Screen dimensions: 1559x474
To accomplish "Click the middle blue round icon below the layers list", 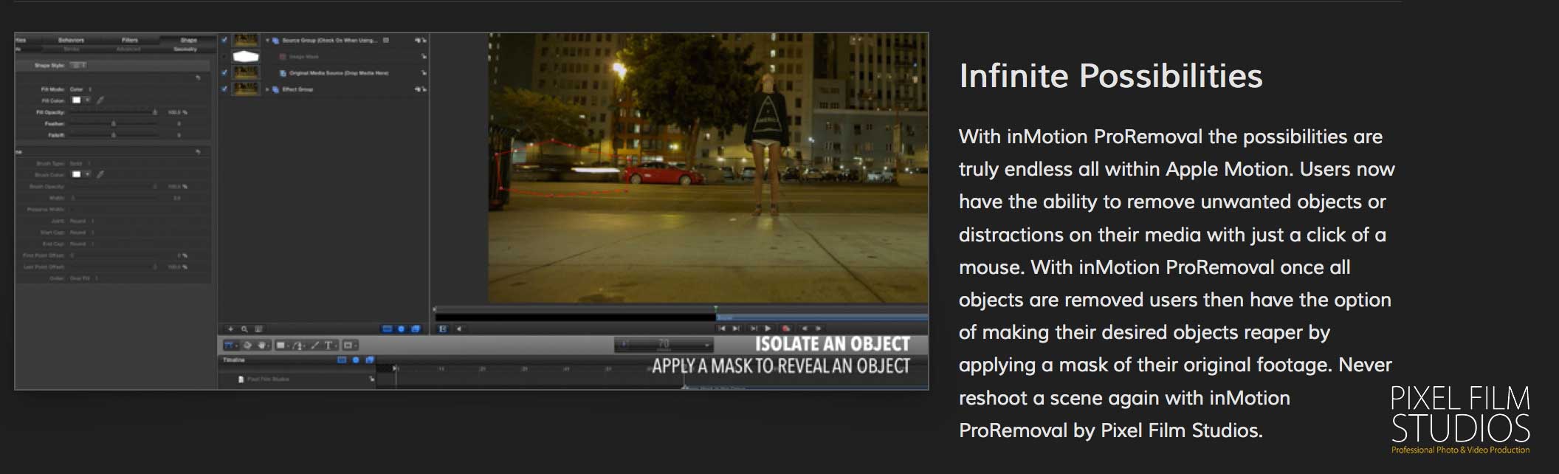I will [402, 329].
